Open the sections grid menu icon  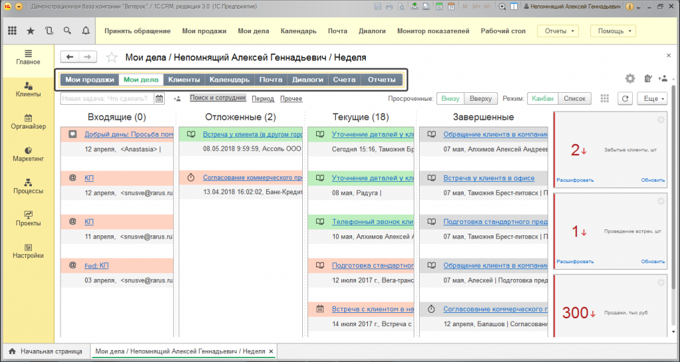click(x=12, y=30)
